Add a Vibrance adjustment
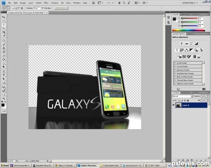 pos(177,50)
